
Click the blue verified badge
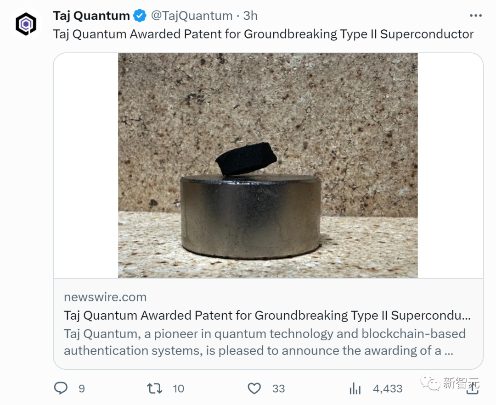(140, 16)
